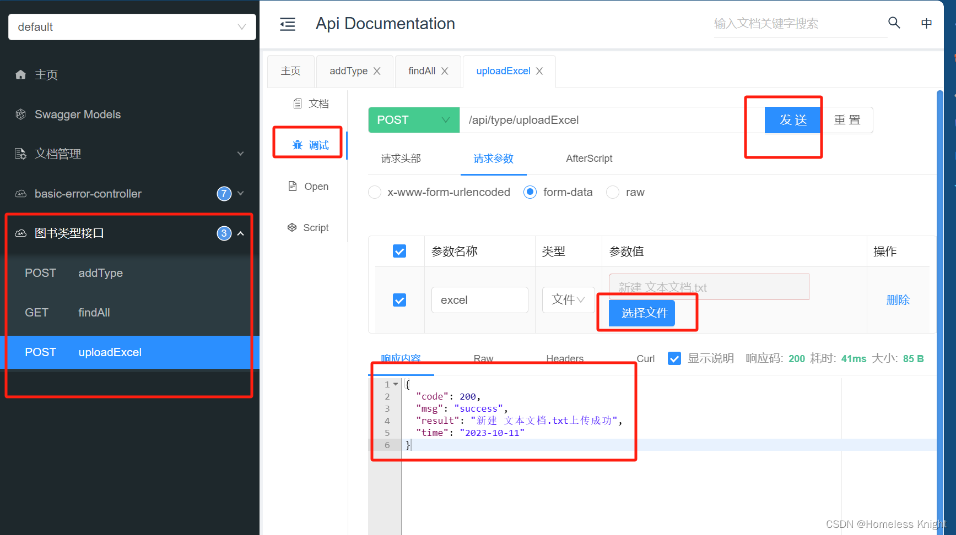
Task: Focus the document keyword search field
Action: click(x=801, y=24)
